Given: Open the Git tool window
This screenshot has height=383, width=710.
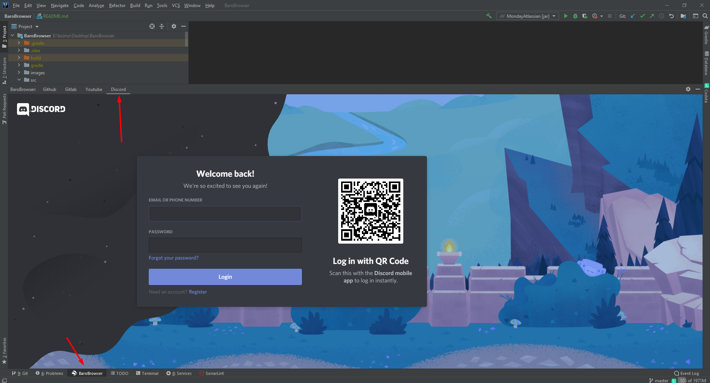Looking at the screenshot, I should (20, 373).
